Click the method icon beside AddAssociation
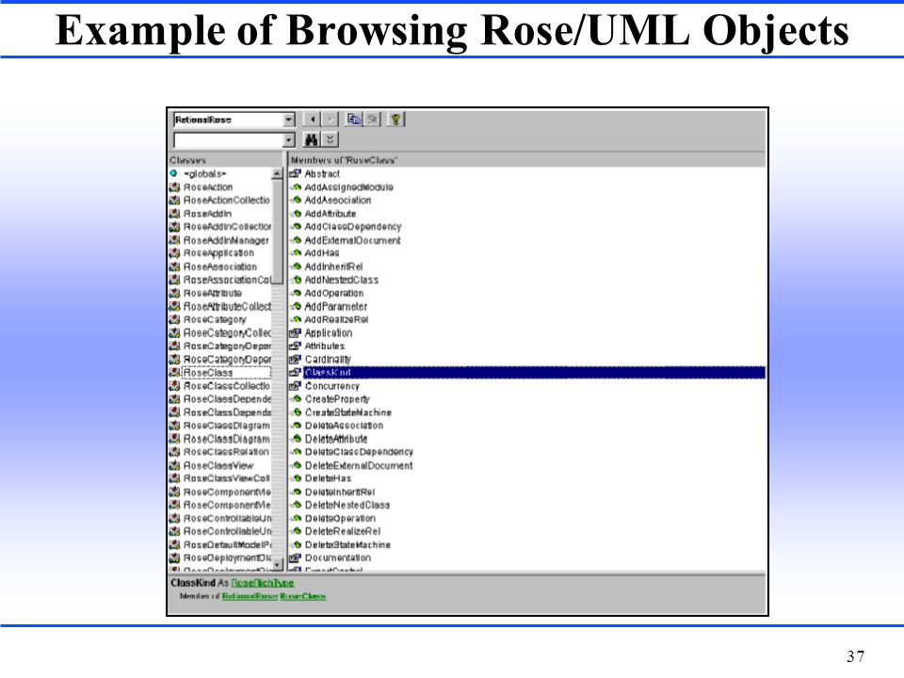Viewport: 904px width, 678px height. (x=296, y=200)
